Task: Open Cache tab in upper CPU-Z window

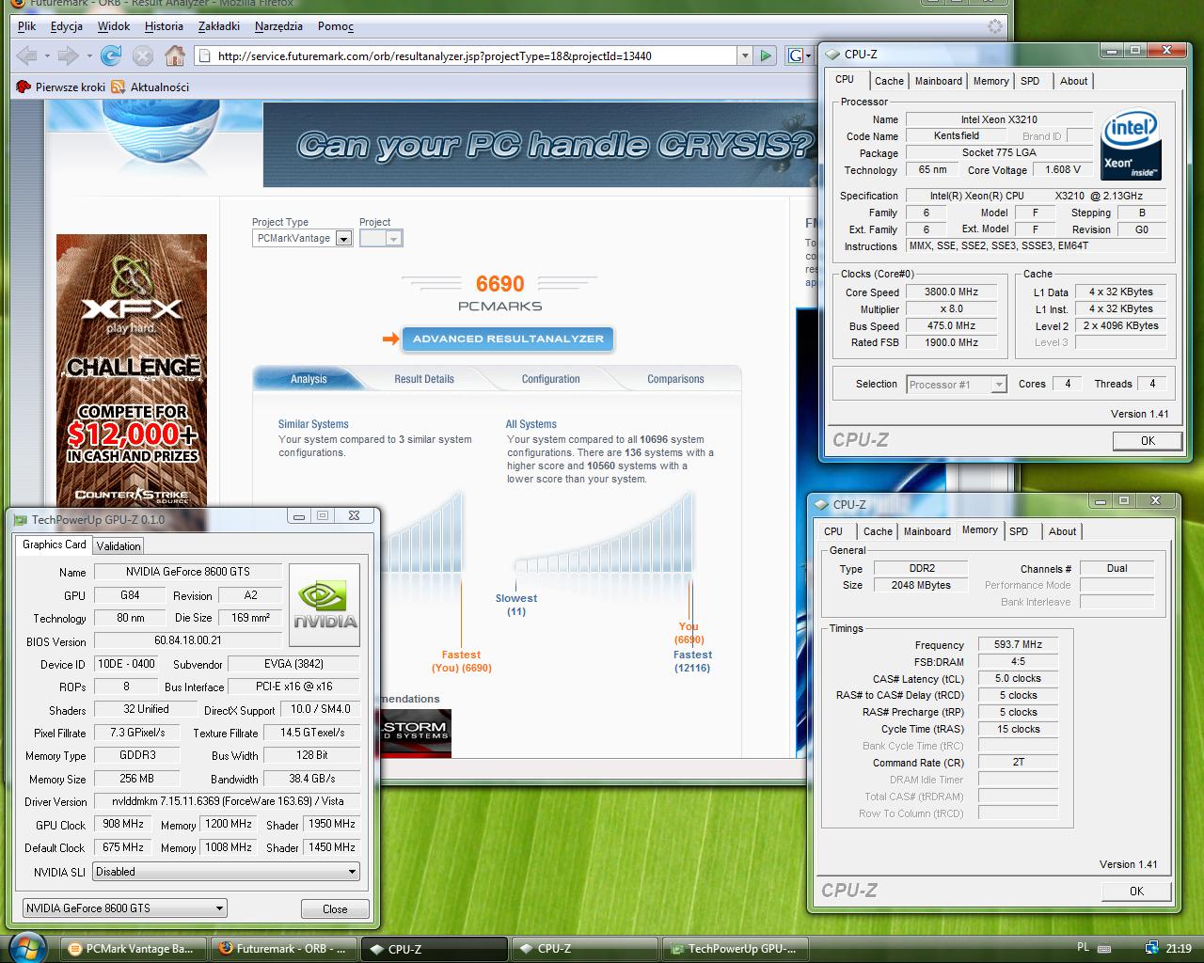Action: point(889,81)
